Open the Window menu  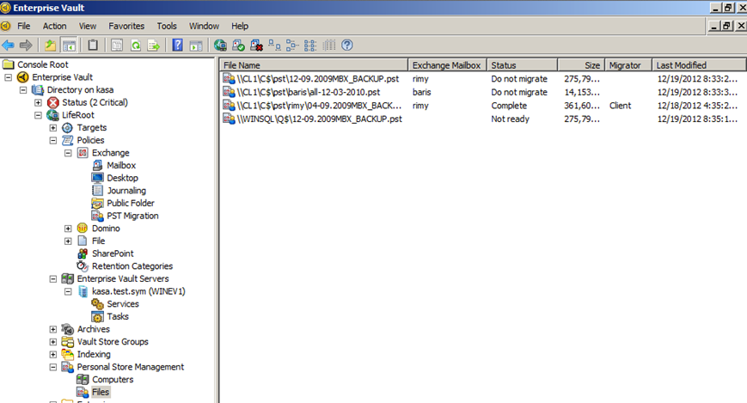point(204,26)
